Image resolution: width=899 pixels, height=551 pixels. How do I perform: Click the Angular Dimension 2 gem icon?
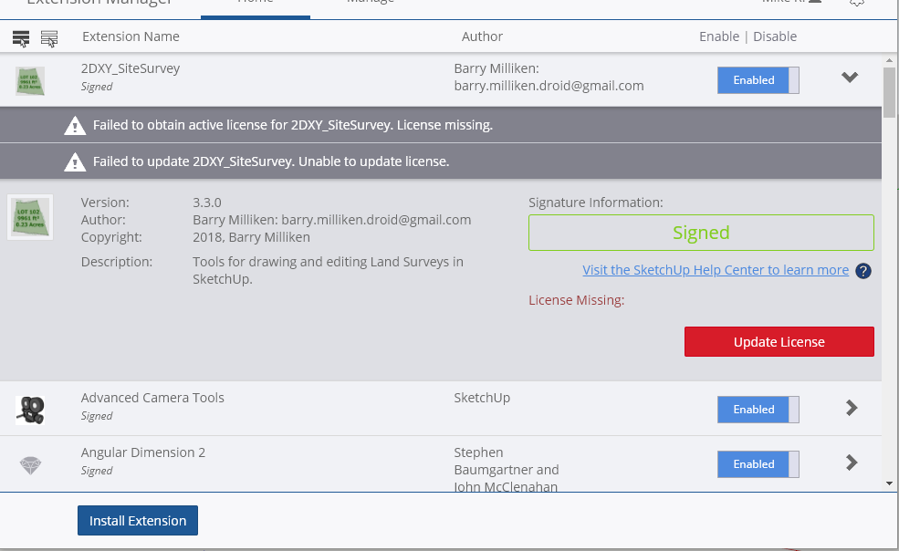pos(30,465)
